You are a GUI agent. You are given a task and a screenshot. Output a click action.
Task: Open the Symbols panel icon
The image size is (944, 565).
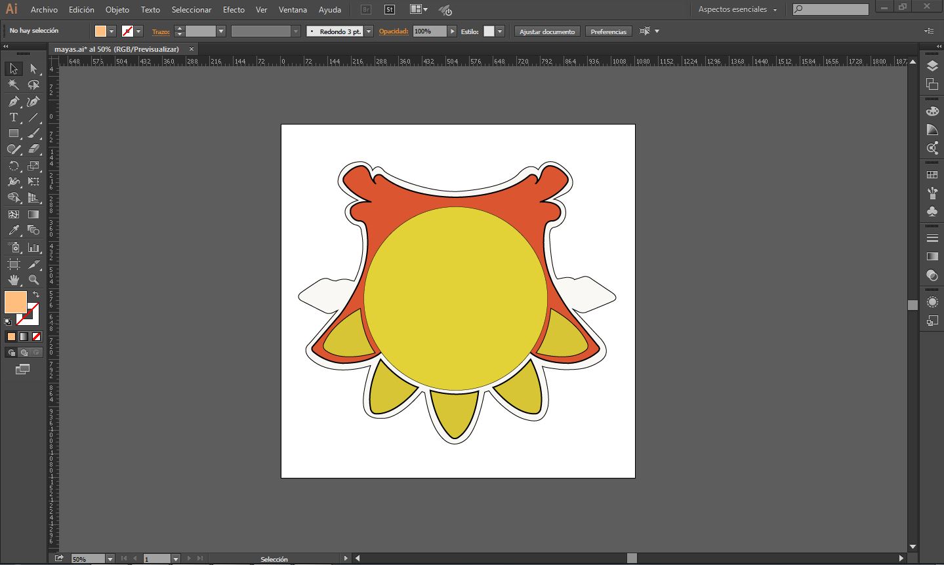[x=932, y=211]
